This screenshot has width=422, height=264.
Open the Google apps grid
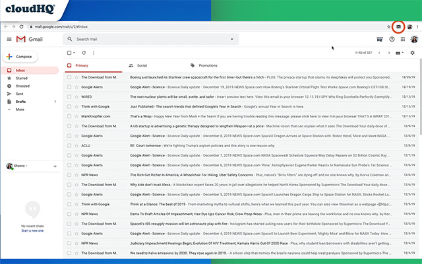pyautogui.click(x=403, y=40)
